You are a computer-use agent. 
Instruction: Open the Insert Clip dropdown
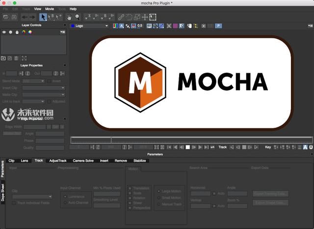click(44, 88)
